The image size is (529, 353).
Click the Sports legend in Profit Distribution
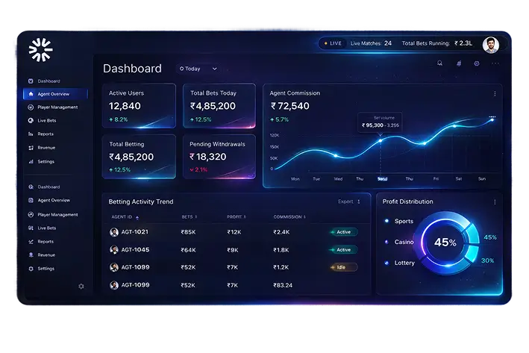click(403, 222)
